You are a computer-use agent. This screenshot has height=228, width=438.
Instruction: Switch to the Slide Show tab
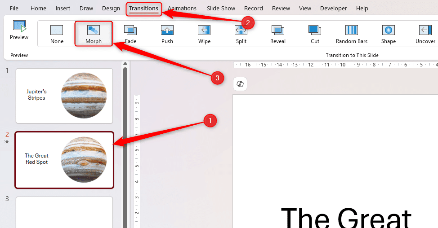coord(221,9)
